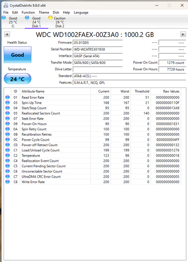
Task: Click the Power On Count value
Action: click(x=172, y=63)
